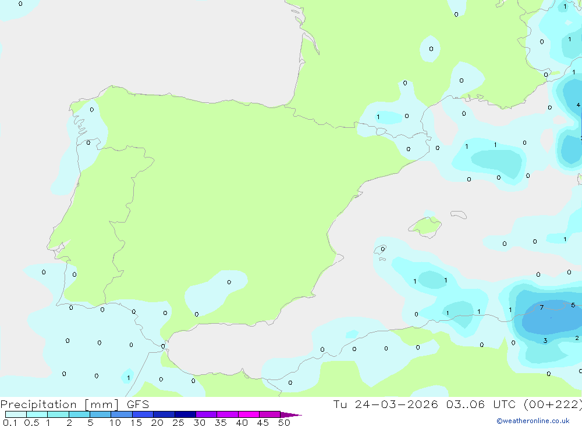Screen dimensions: 582x426
Task: Click the '50' legend label
Action: click(284, 423)
